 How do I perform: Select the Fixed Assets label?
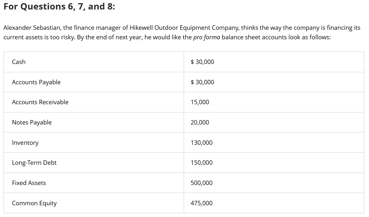(x=29, y=183)
